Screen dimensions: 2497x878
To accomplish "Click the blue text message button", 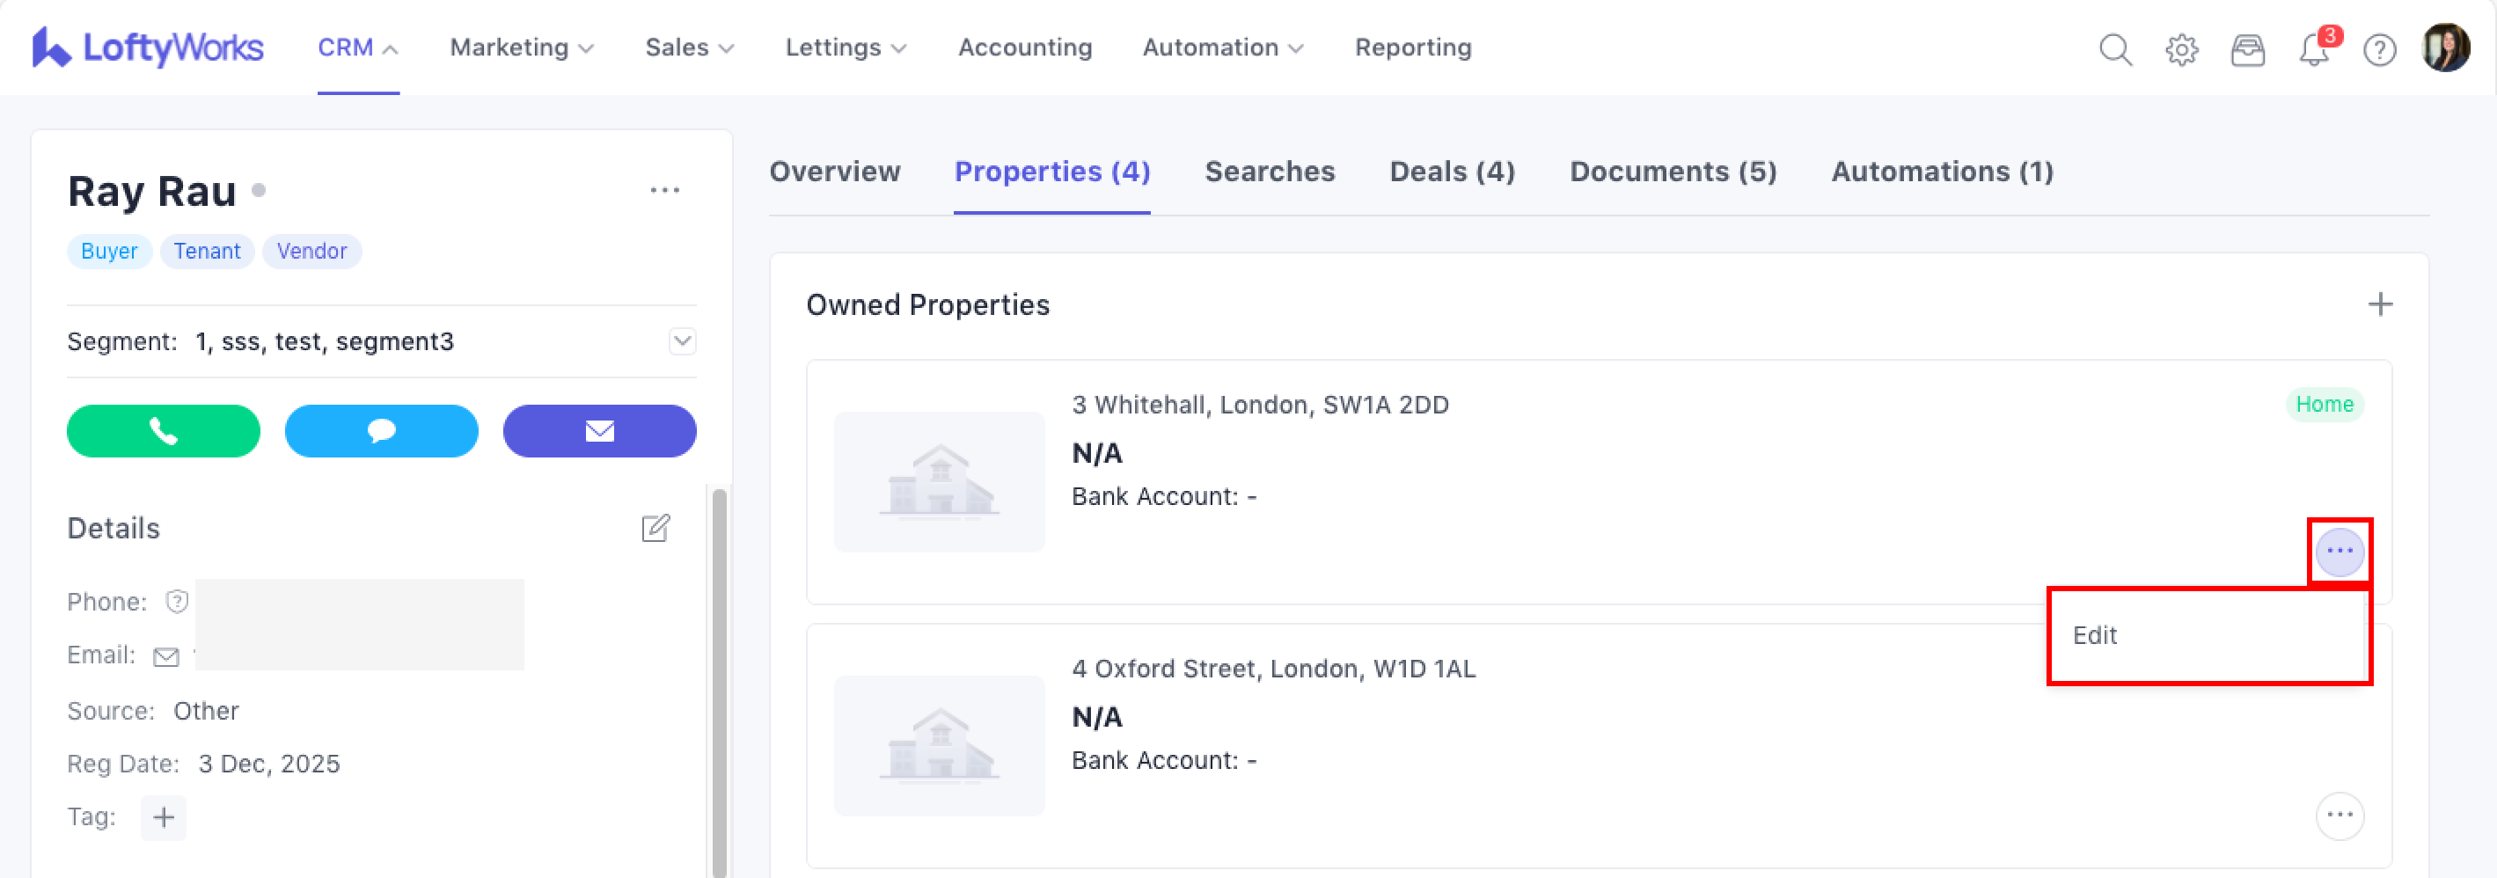I will point(381,431).
